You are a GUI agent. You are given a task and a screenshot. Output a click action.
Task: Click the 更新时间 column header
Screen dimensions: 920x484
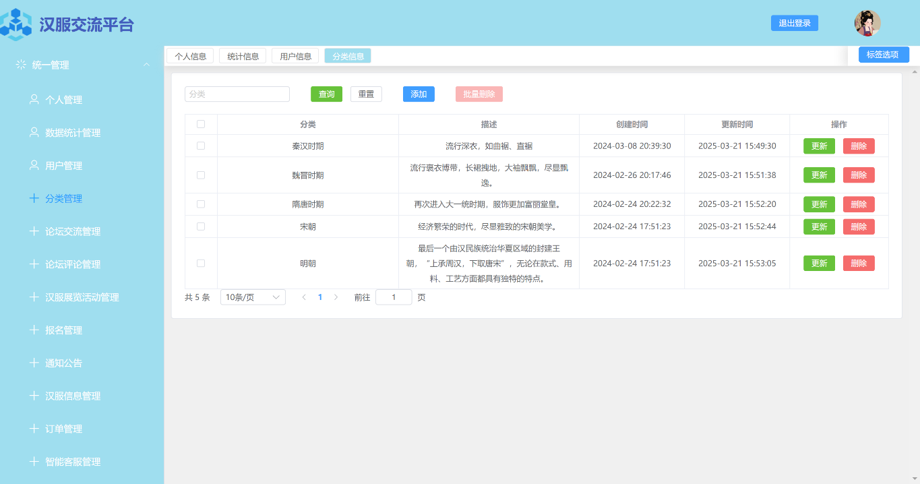click(x=737, y=125)
